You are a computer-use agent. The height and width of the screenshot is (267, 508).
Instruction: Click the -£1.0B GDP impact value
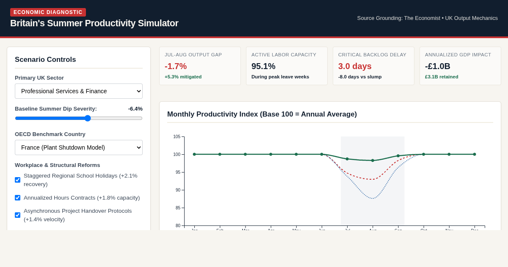(x=438, y=67)
